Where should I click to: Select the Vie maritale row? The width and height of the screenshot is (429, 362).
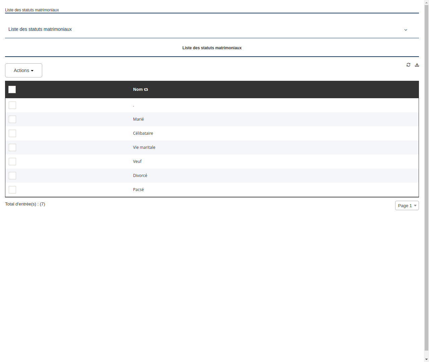pyautogui.click(x=144, y=147)
